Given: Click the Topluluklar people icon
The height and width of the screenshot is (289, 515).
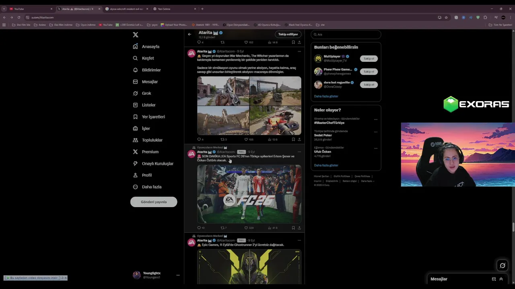Looking at the screenshot, I should (x=135, y=140).
